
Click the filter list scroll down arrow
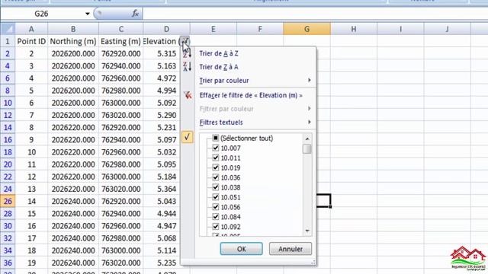coord(307,231)
